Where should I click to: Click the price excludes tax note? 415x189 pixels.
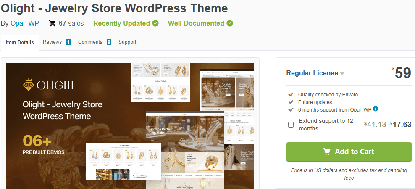pyautogui.click(x=349, y=174)
